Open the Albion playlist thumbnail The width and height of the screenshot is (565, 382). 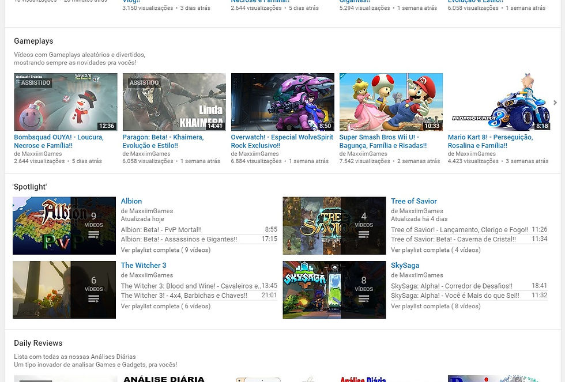[x=64, y=225]
